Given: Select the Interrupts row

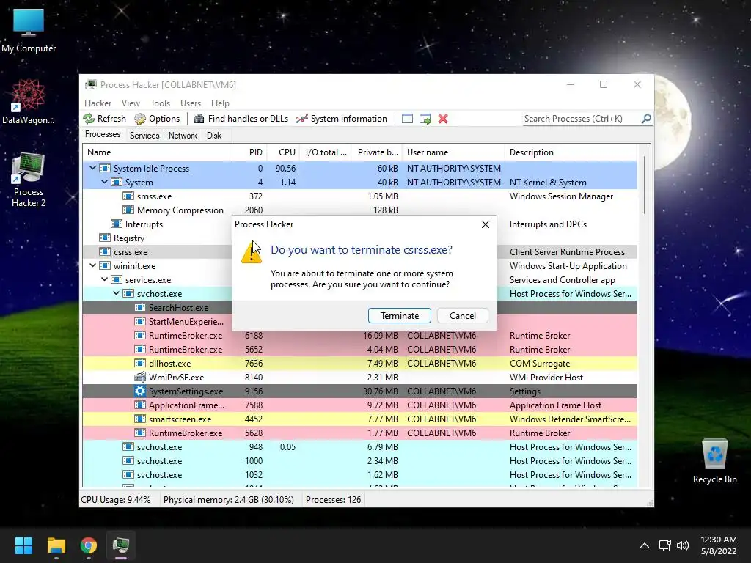Looking at the screenshot, I should [359, 224].
